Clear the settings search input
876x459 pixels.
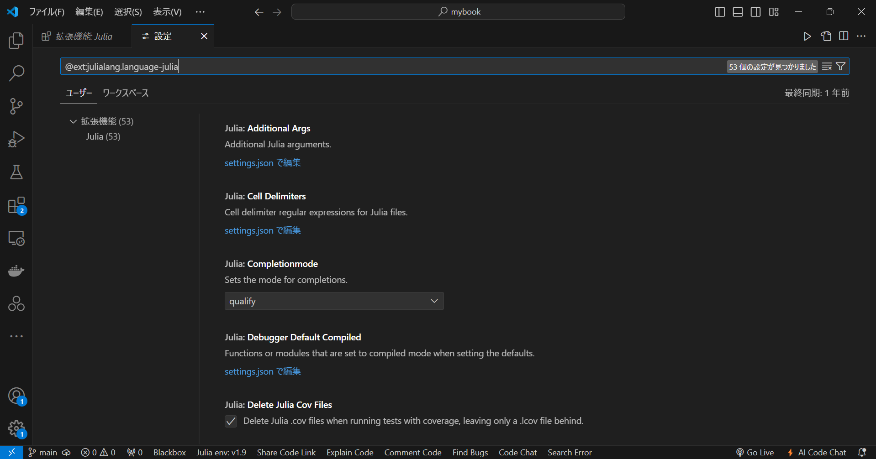click(827, 66)
